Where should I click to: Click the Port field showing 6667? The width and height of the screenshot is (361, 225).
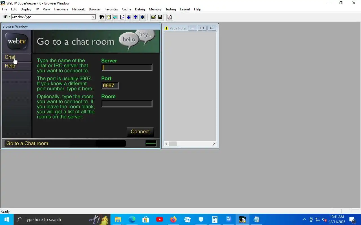110,85
